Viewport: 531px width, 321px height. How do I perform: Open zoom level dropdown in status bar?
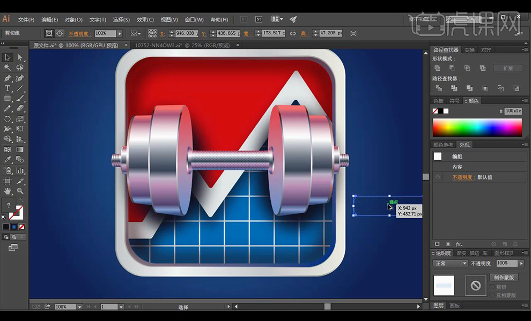pos(79,307)
